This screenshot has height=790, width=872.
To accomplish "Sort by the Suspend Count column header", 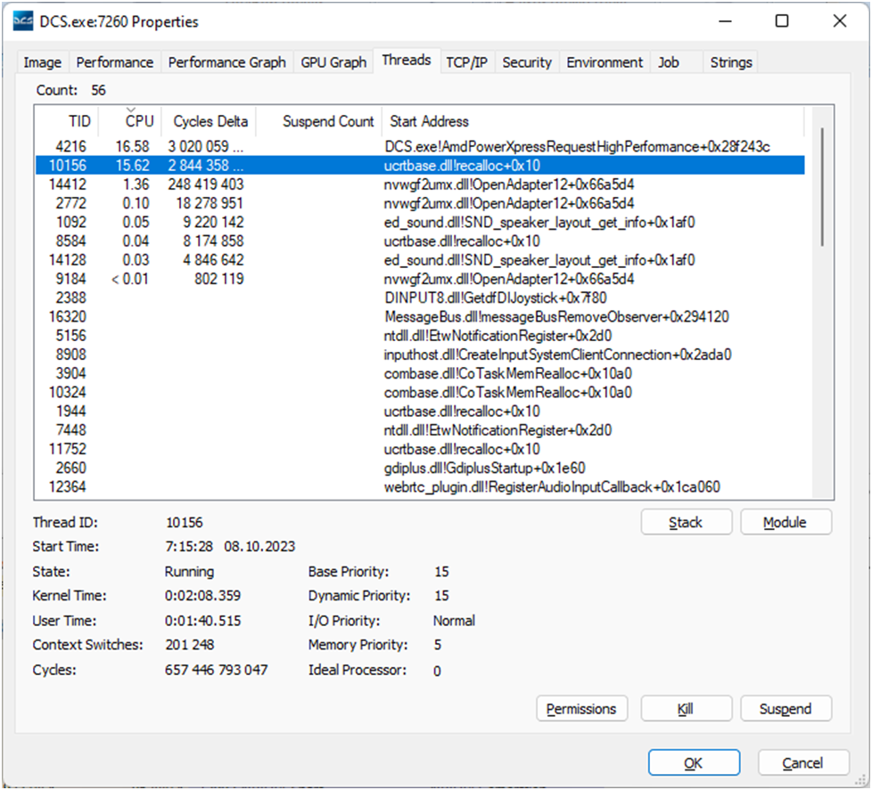I will [x=319, y=121].
